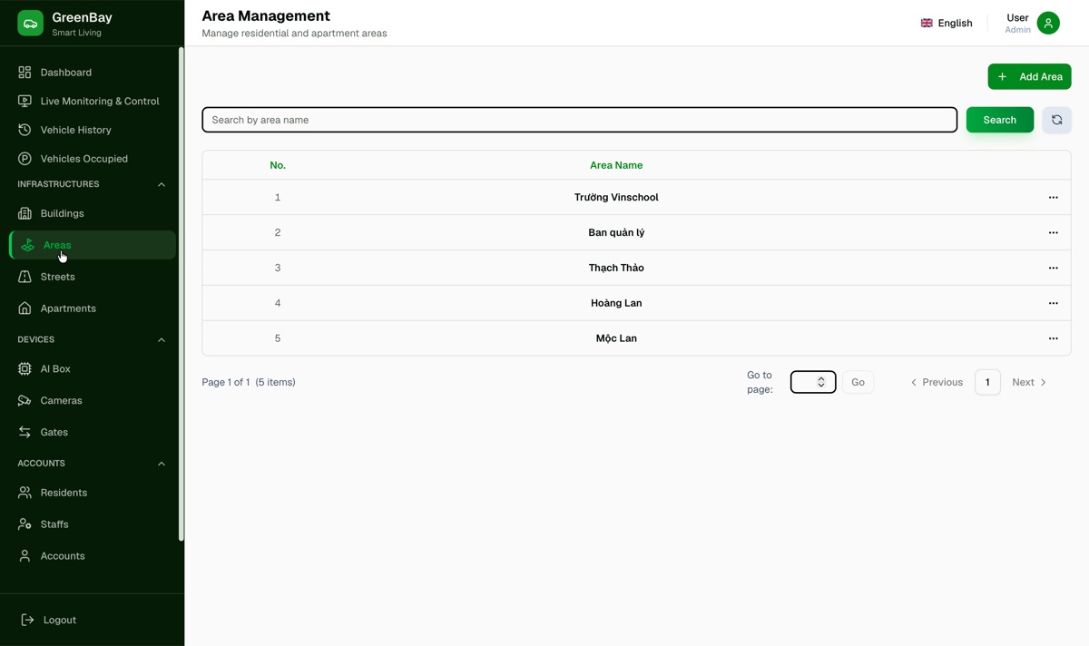Click the Accounts person icon
This screenshot has height=646, width=1089.
click(x=25, y=556)
